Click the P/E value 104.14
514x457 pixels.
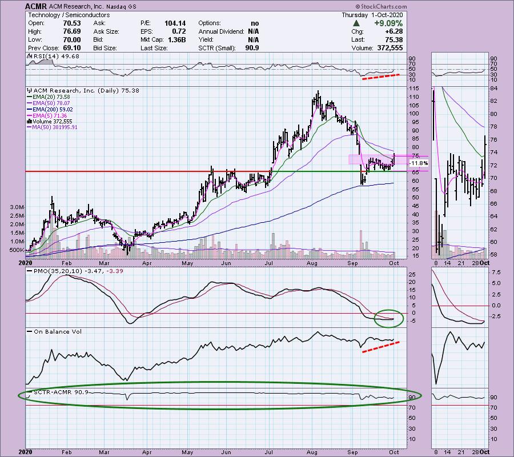click(x=175, y=23)
